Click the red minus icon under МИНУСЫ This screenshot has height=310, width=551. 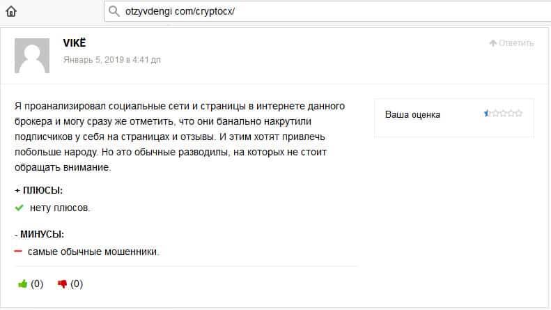click(x=19, y=251)
